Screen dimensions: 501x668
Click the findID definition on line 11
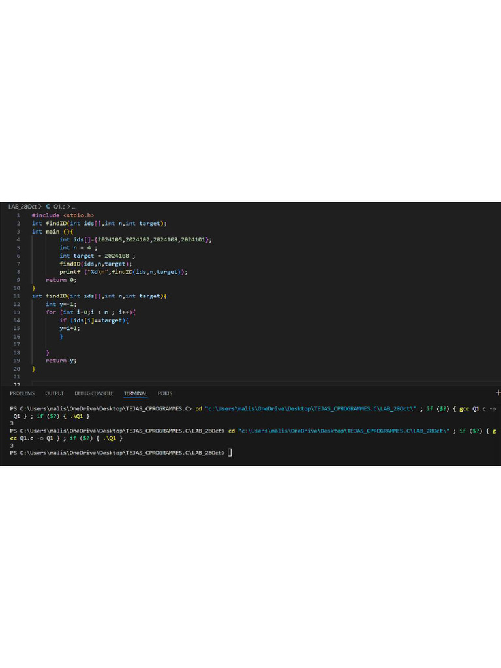[x=99, y=296]
